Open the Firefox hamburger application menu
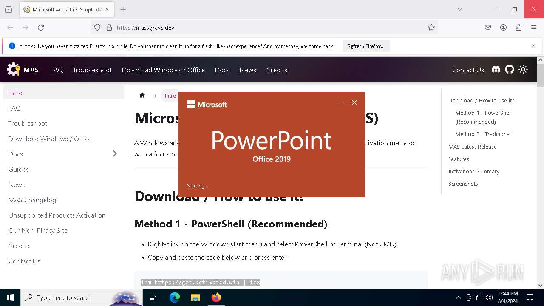544x306 pixels. [534, 28]
